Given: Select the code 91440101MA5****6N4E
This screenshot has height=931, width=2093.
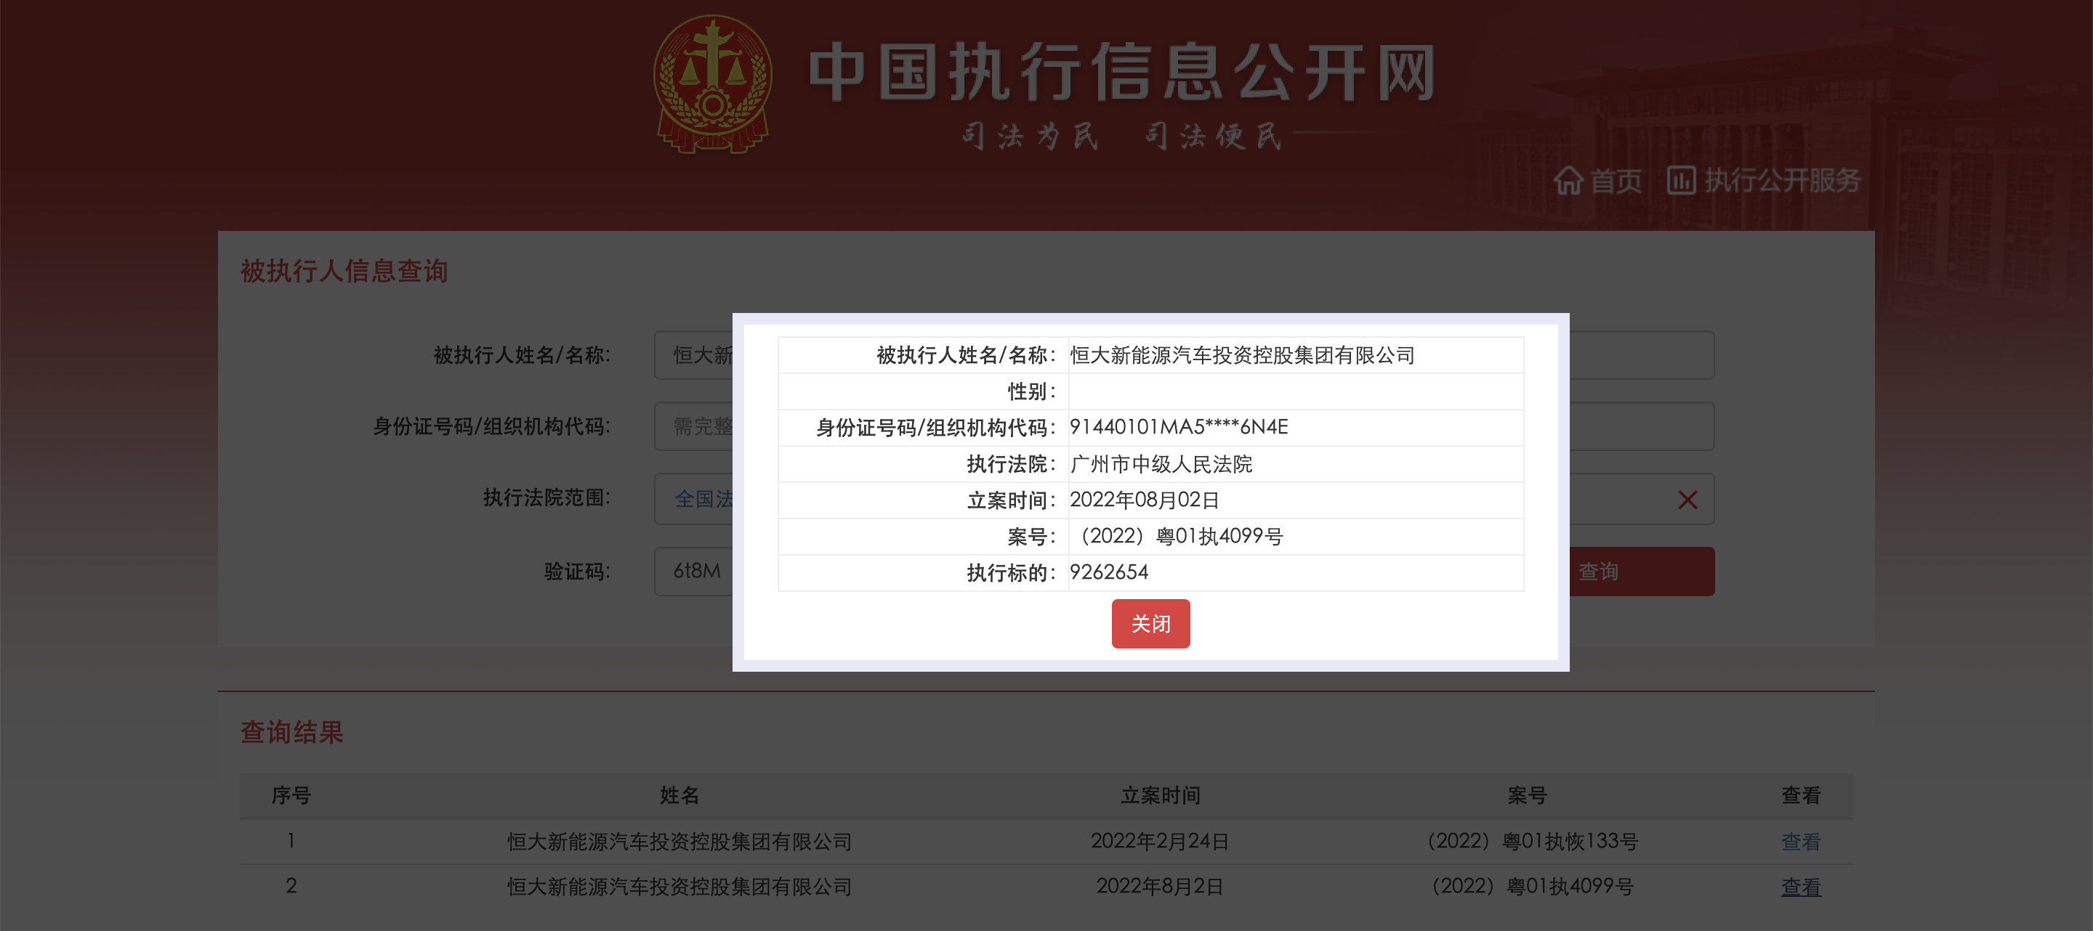Looking at the screenshot, I should (x=1179, y=427).
